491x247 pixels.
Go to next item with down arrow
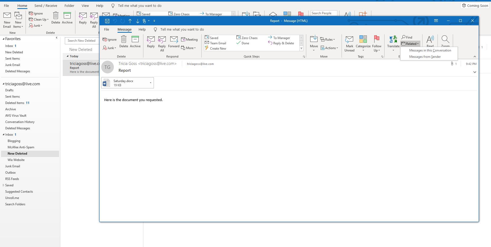pos(137,21)
